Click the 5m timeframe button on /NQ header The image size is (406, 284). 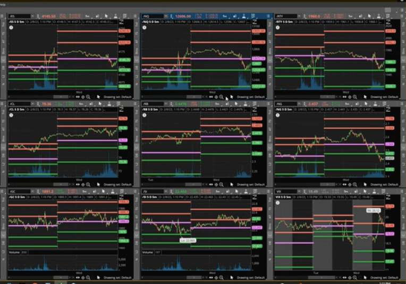[224, 16]
